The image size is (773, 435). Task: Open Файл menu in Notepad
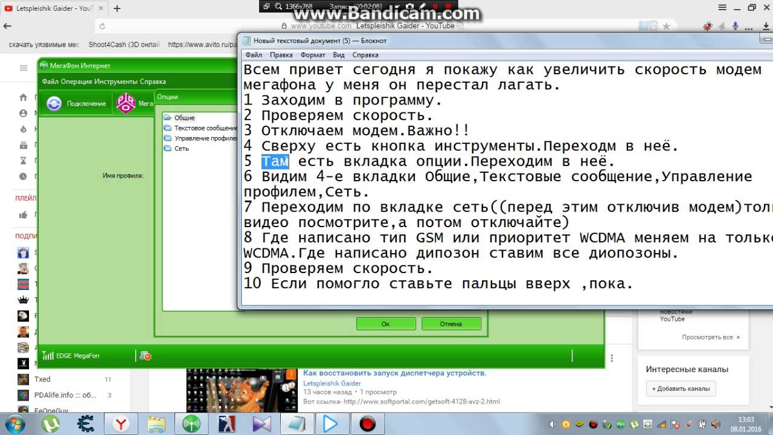pyautogui.click(x=252, y=55)
